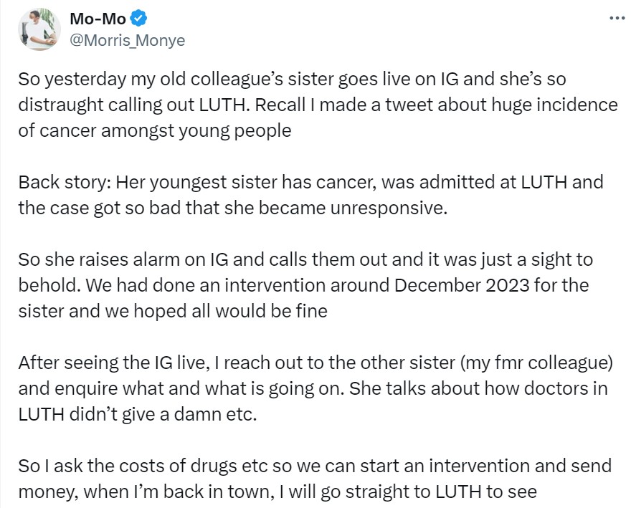Click the line 'LUTH didn't give a damn etc.'
The width and height of the screenshot is (631, 508).
click(x=137, y=414)
